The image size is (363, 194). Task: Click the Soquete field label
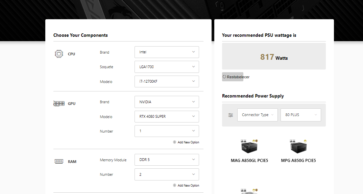click(x=106, y=67)
